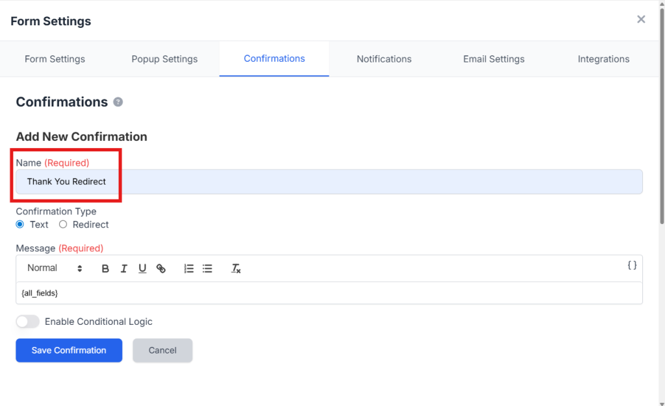Clear text formatting in editor
Viewport: 665px width, 406px height.
tap(236, 268)
